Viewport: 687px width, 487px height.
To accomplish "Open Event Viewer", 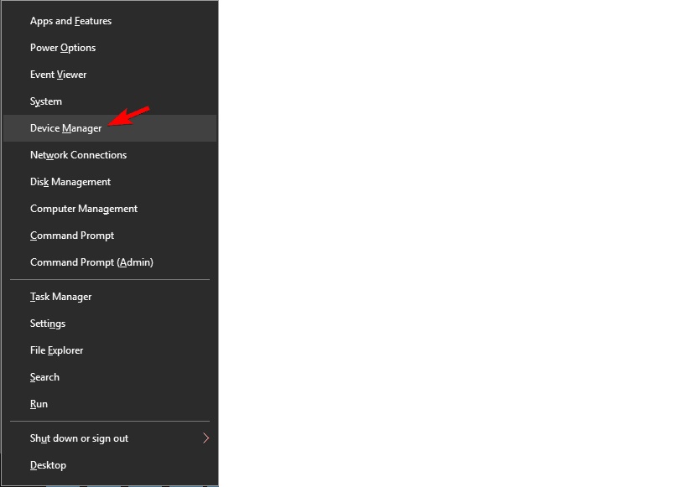I will coord(110,75).
